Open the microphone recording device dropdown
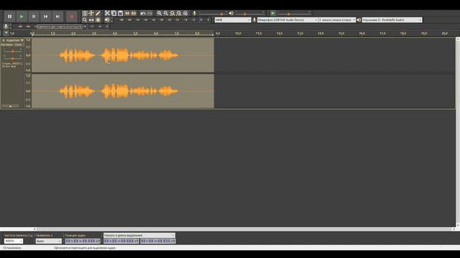The height and width of the screenshot is (258, 460). [287, 20]
